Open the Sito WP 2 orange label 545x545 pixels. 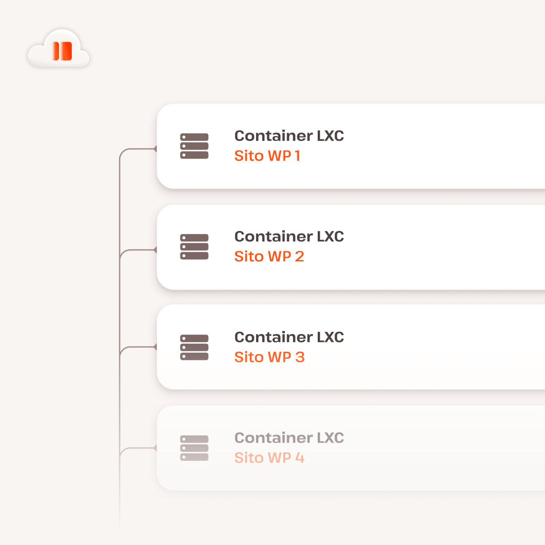click(269, 257)
